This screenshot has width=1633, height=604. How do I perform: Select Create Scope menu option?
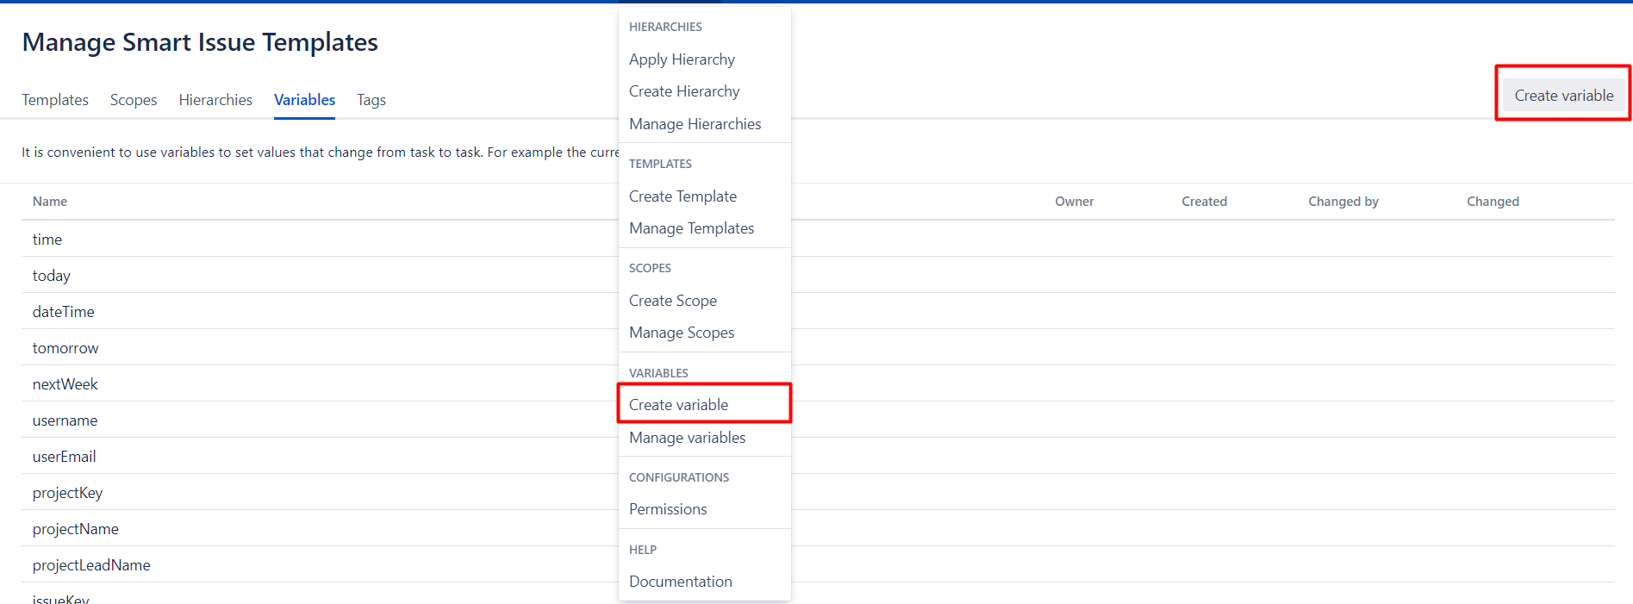672,301
